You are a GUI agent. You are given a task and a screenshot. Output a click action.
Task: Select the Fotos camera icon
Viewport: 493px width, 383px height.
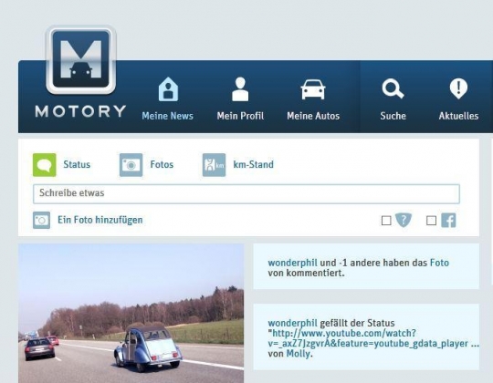tap(131, 165)
